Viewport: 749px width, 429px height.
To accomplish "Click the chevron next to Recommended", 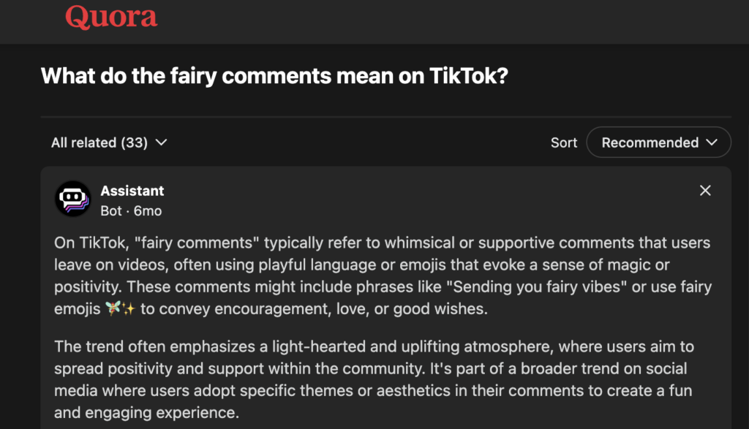I will point(712,142).
